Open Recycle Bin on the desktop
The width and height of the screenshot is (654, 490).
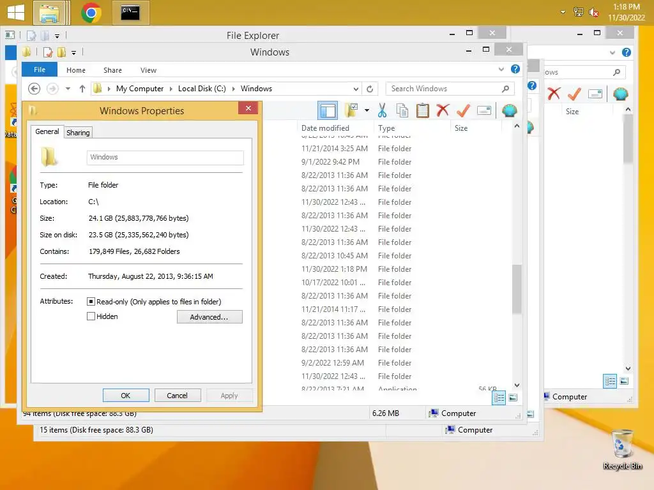click(622, 450)
